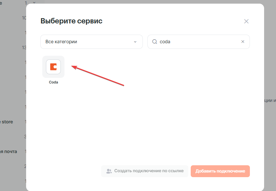Click the number "13" in background list

(24, 48)
